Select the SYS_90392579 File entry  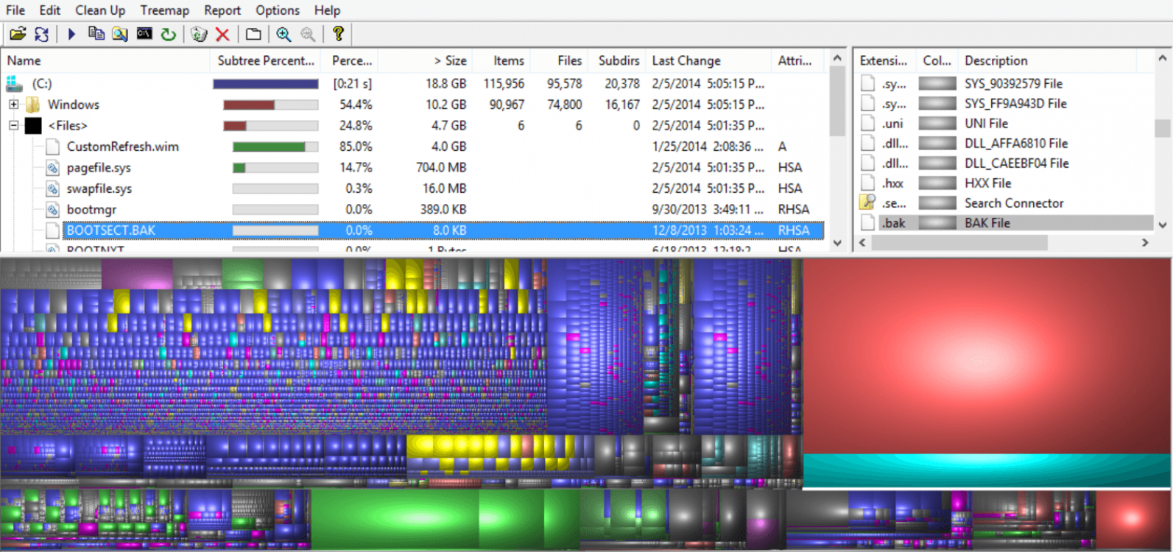(x=1013, y=84)
